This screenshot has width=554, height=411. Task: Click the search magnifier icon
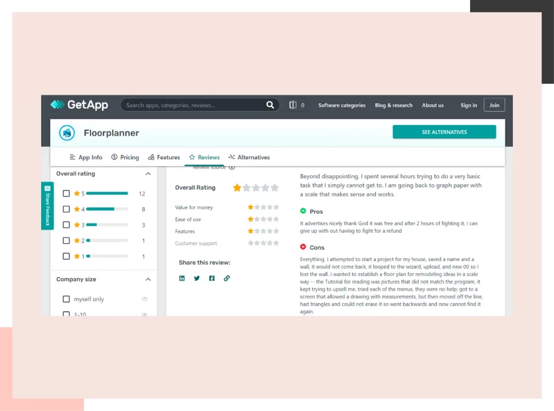[270, 105]
